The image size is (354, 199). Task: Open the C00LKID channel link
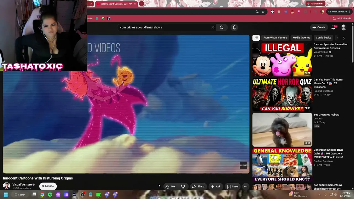318,119
